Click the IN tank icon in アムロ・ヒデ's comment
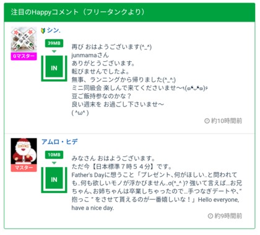The height and width of the screenshot is (235, 260). [x=54, y=180]
